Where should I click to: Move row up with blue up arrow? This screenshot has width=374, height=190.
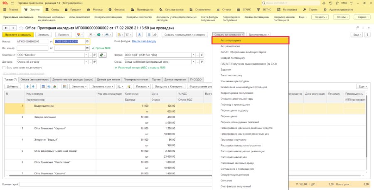pyautogui.click(x=28, y=87)
